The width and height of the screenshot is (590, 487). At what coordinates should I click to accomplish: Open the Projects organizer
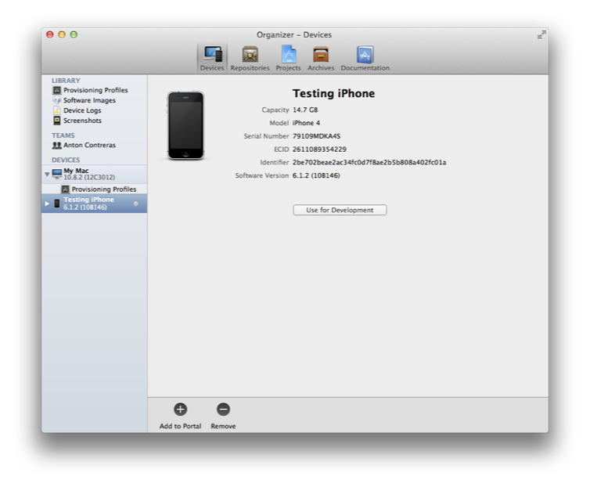coord(288,58)
